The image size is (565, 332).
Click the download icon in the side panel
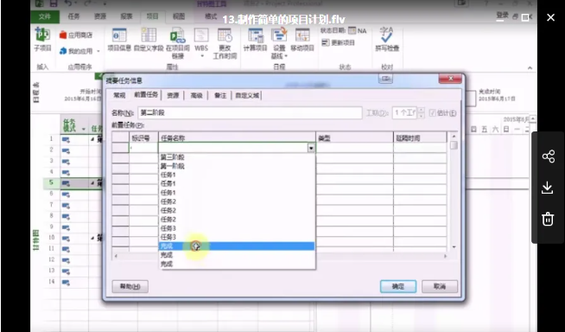(x=548, y=188)
